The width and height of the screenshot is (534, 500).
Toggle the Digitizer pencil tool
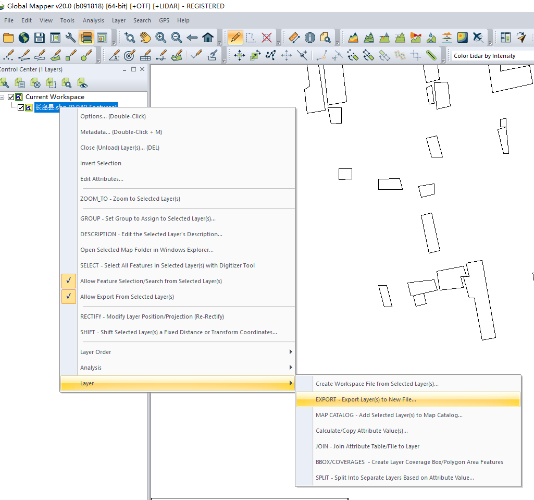[x=235, y=38]
